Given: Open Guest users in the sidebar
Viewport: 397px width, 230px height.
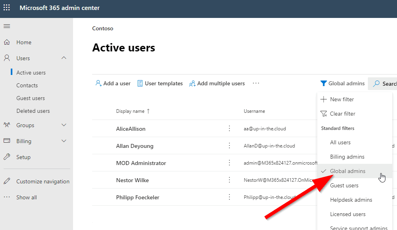Looking at the screenshot, I should pos(31,98).
